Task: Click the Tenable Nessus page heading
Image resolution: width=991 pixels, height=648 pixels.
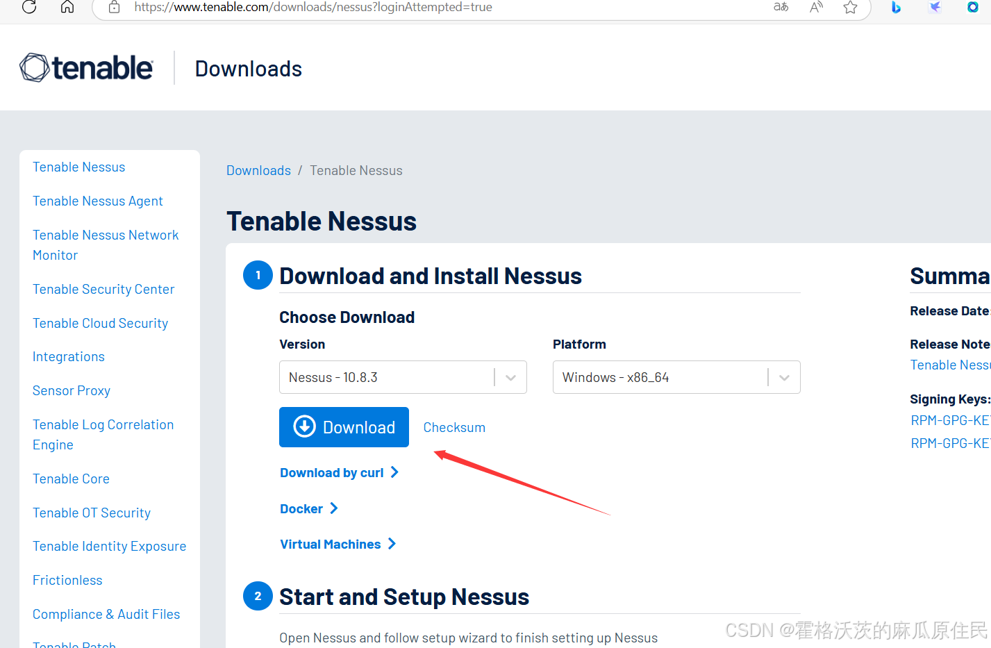Action: 322,222
